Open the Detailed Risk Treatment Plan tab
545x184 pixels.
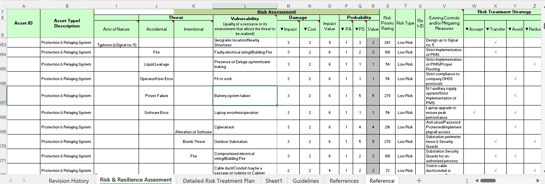pyautogui.click(x=219, y=181)
